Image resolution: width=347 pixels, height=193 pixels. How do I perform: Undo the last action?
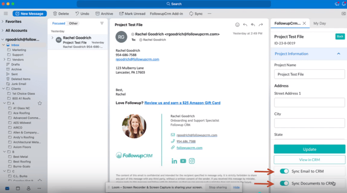(82, 14)
